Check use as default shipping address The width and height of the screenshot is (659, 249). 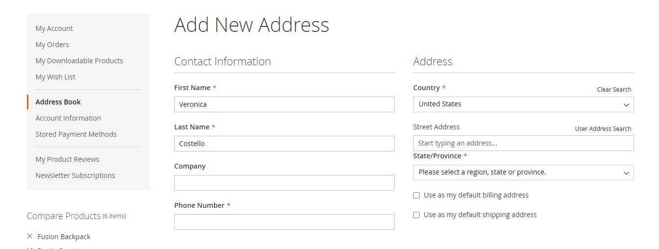tap(417, 215)
